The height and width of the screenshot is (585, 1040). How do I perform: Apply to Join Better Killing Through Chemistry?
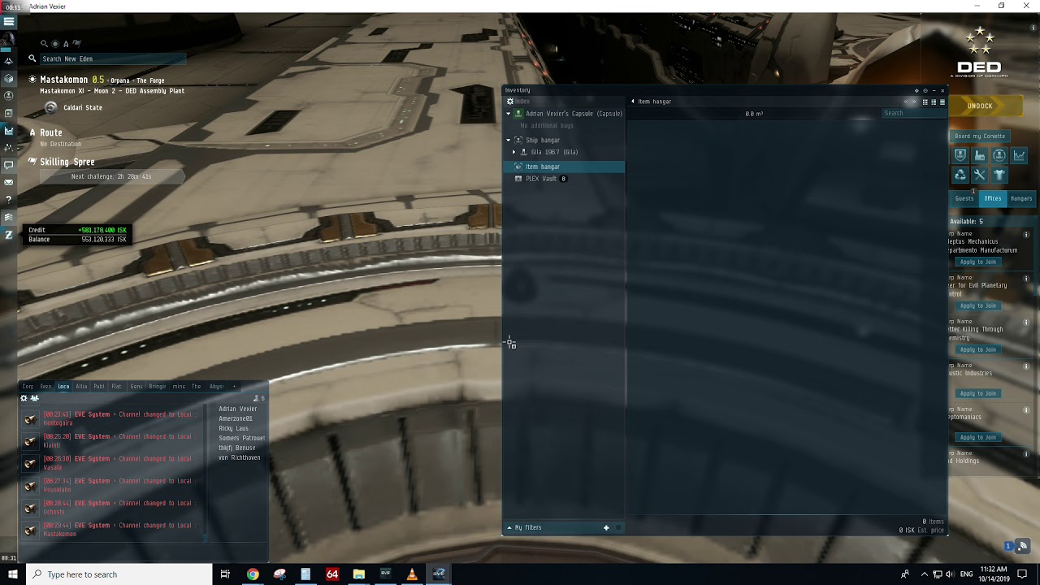coord(977,349)
